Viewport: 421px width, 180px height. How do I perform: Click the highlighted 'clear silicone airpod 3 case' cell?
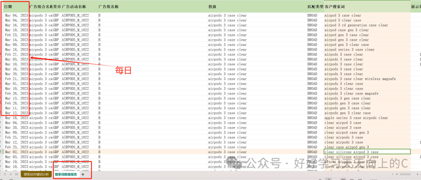point(367,152)
